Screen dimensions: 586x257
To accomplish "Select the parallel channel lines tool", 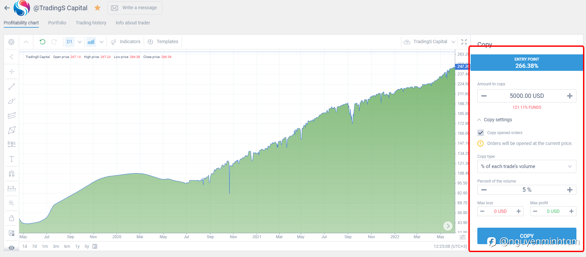I will [x=12, y=116].
